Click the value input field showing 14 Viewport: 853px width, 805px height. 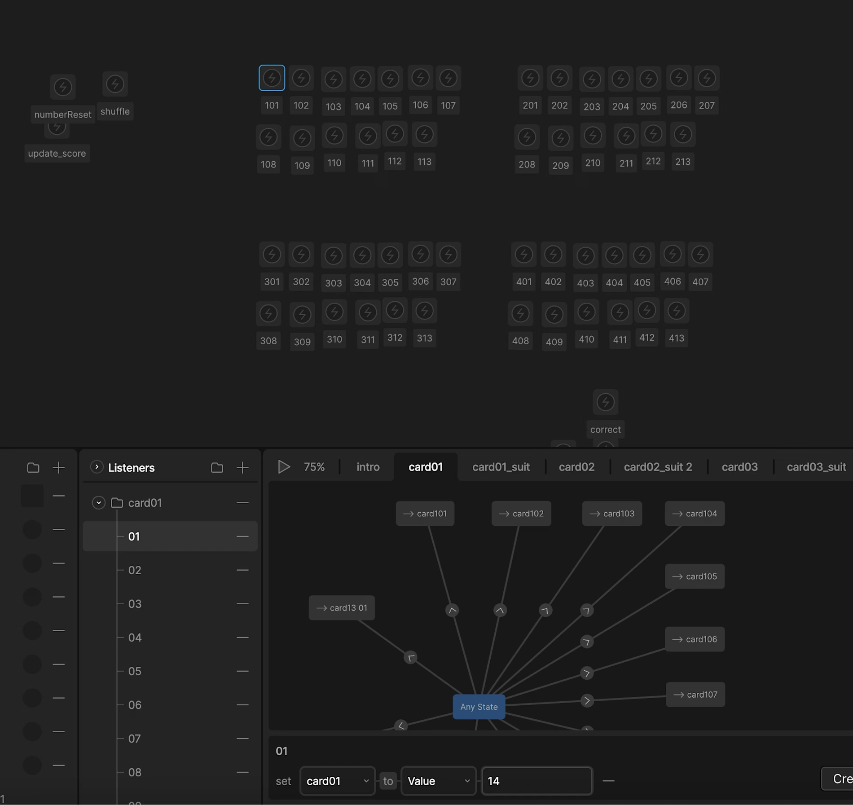click(x=536, y=781)
